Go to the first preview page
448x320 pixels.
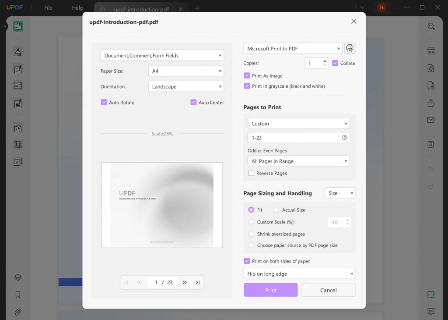[126, 282]
